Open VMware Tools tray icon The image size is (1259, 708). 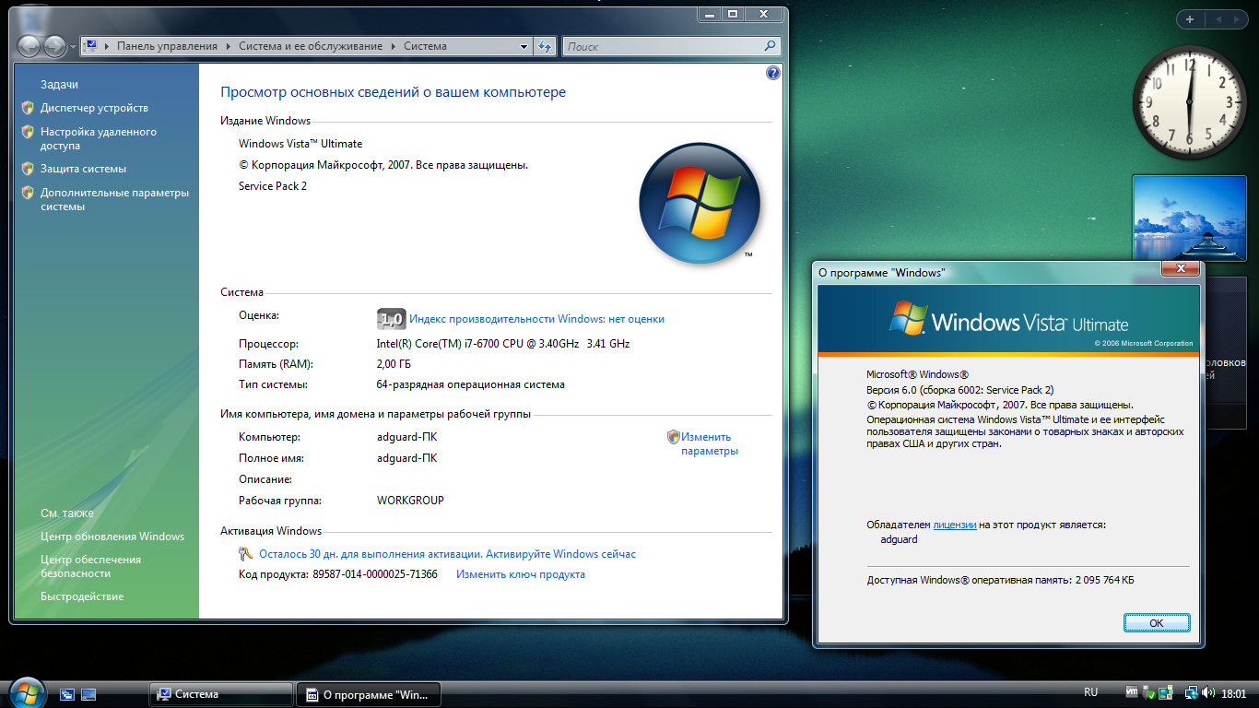tap(1133, 691)
